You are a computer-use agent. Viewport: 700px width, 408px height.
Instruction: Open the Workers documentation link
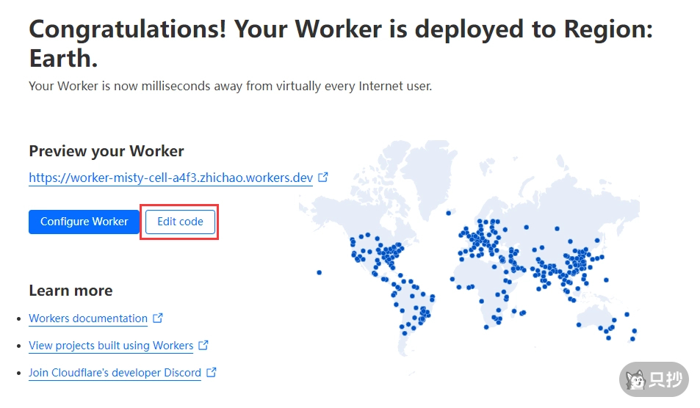point(88,318)
